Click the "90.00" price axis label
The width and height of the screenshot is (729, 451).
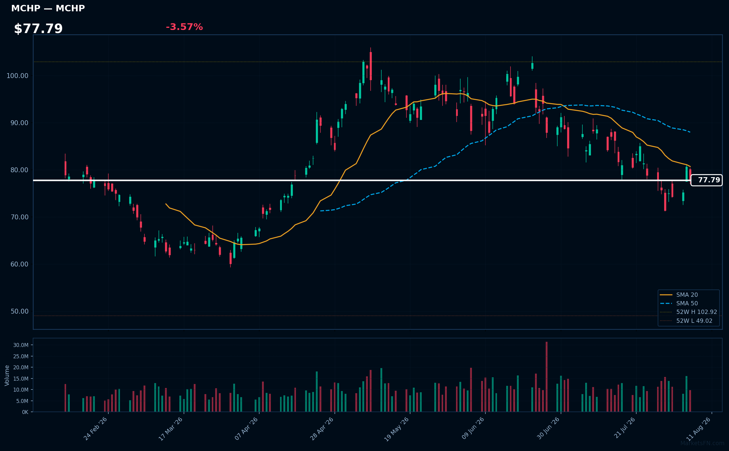19,123
